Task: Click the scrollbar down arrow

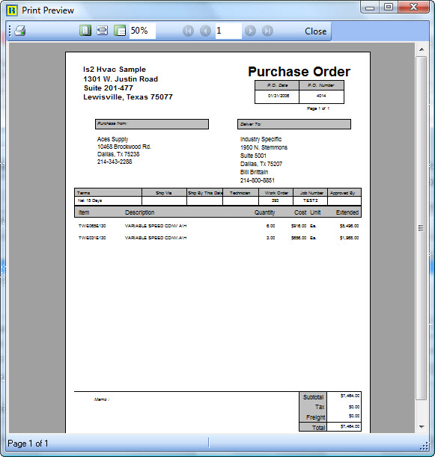Action: coord(422,426)
